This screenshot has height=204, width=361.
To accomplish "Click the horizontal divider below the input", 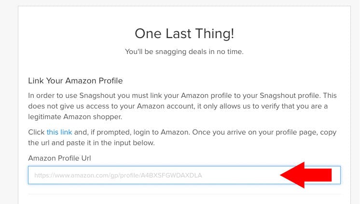I will tap(184, 194).
